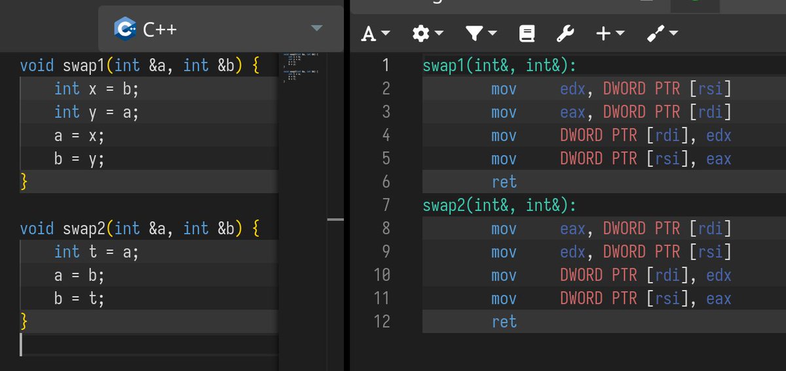
Task: Click the libraries book icon
Action: tap(527, 33)
